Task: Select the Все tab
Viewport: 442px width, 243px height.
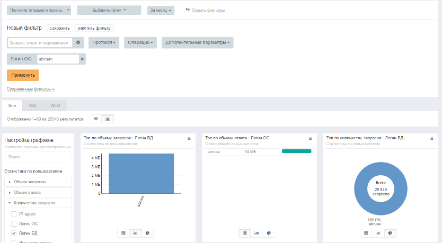Action: [x=12, y=105]
